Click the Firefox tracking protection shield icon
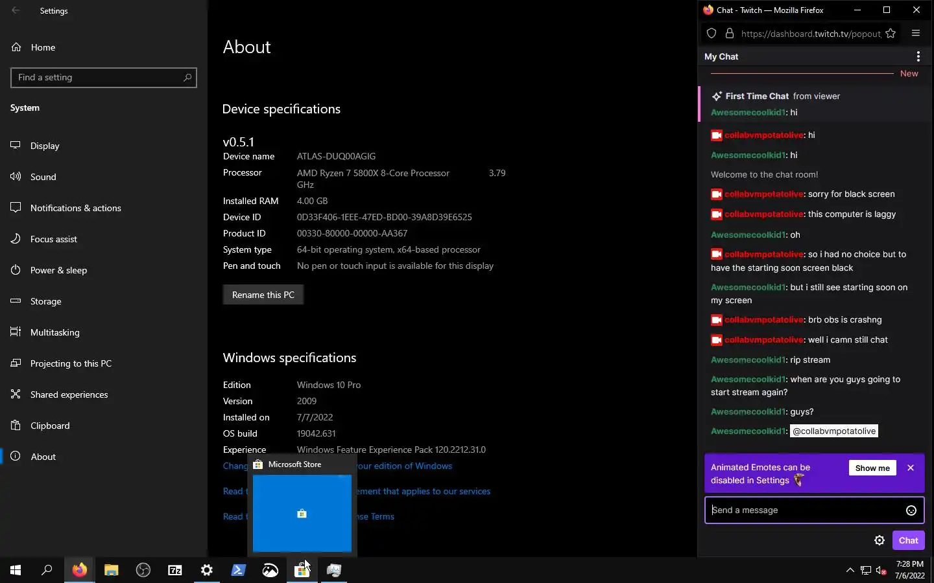The height and width of the screenshot is (583, 934). point(712,34)
